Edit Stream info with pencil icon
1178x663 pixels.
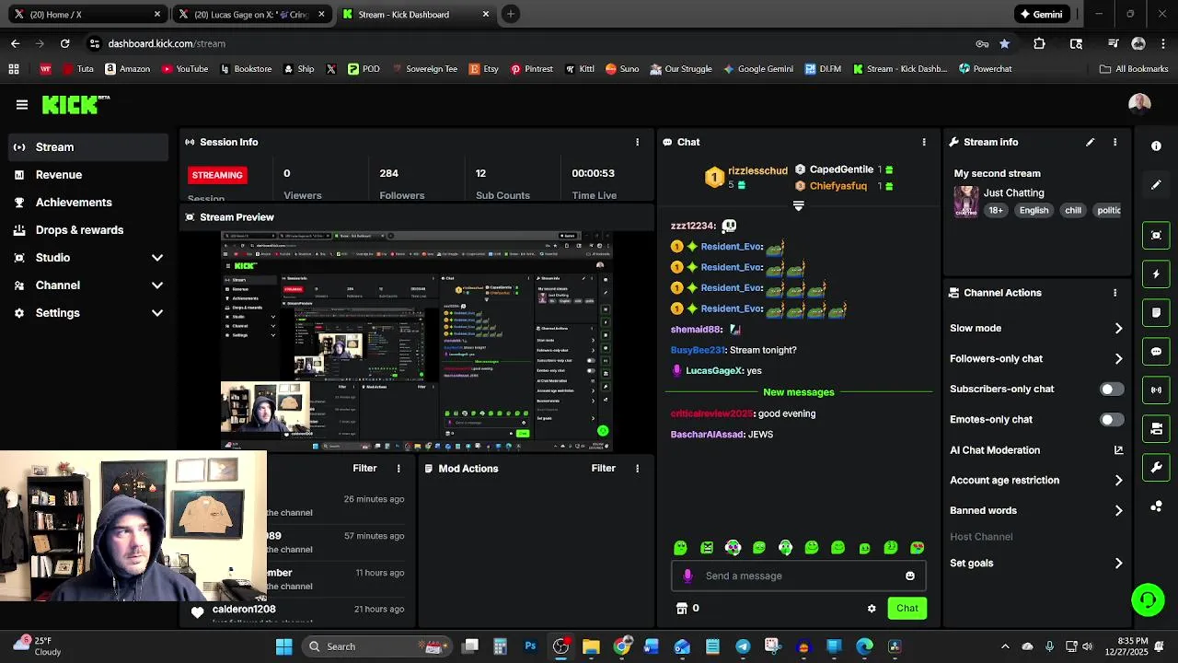coord(1090,142)
